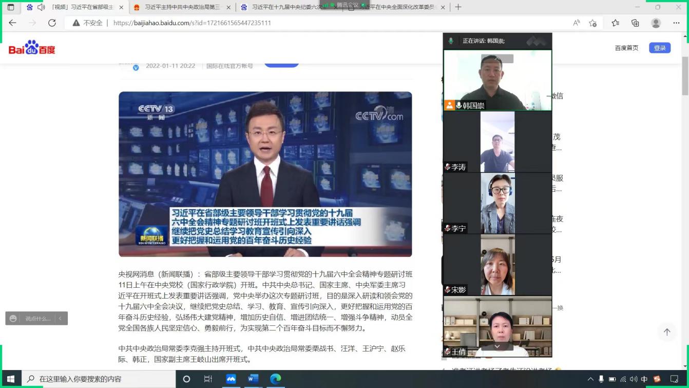Select 王倩 participant video tile
The height and width of the screenshot is (388, 689).
point(497,326)
